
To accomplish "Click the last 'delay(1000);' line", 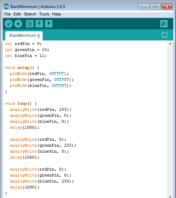I will click(25, 187).
